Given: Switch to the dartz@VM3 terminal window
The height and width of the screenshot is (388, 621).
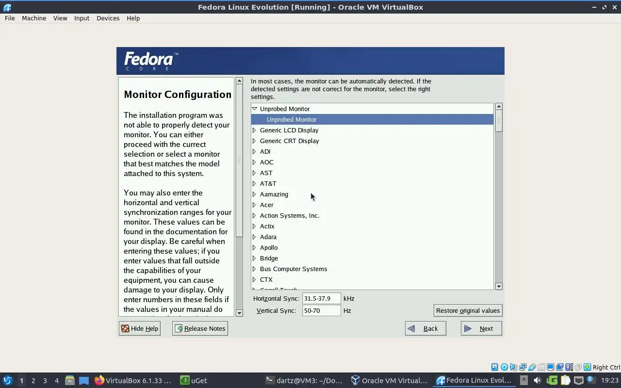Looking at the screenshot, I should tap(305, 380).
